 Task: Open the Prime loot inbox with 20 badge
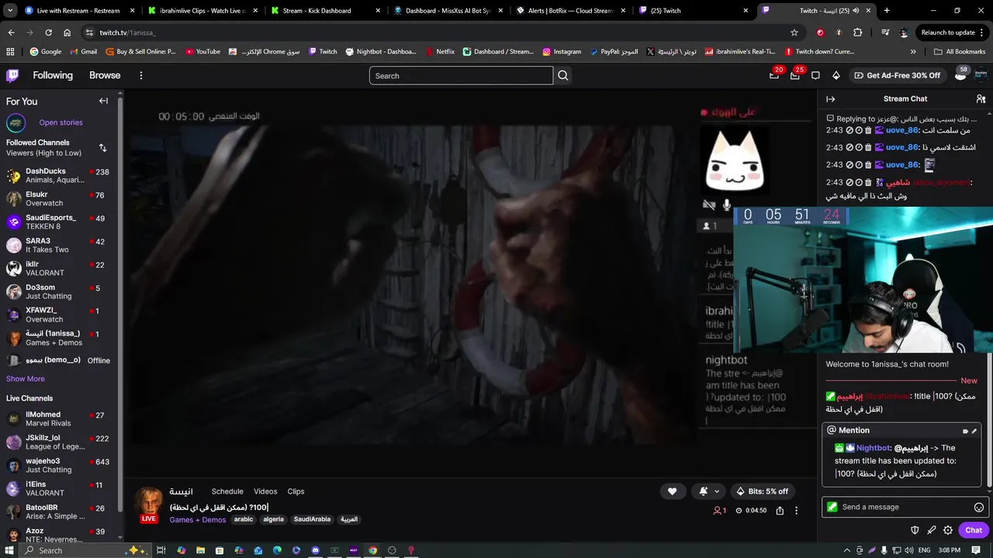pyautogui.click(x=774, y=75)
